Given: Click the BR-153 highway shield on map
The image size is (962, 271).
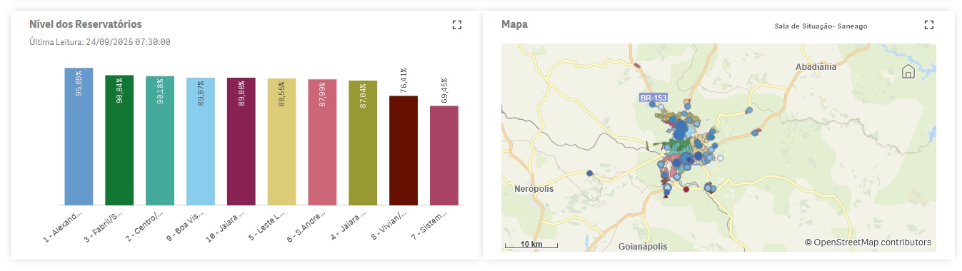Looking at the screenshot, I should click(x=655, y=98).
